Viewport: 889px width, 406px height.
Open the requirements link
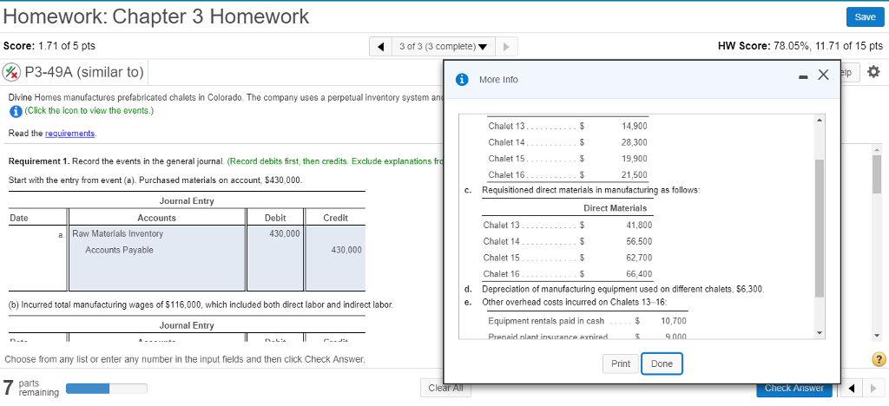(69, 134)
